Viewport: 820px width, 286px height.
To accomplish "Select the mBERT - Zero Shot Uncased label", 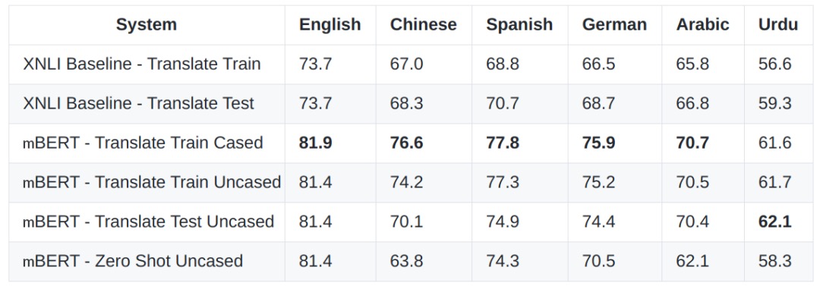I will point(133,261).
